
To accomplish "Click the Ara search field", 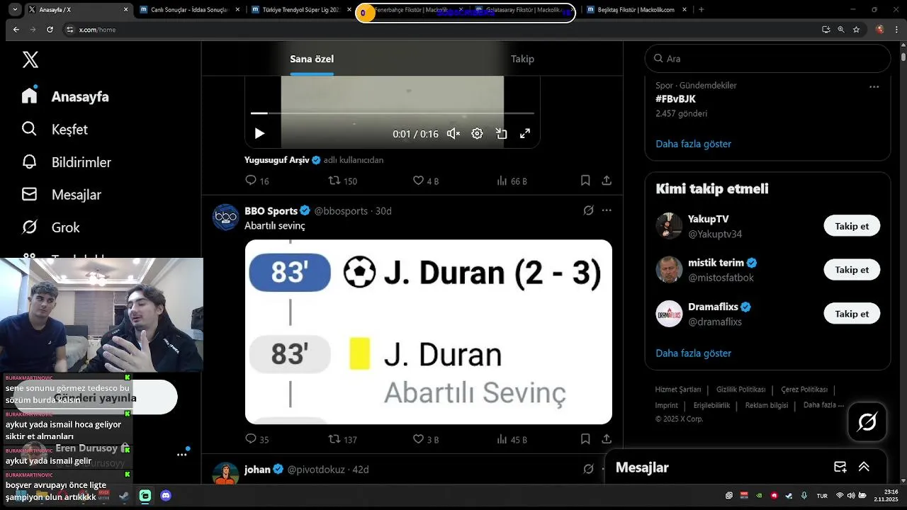I will (767, 59).
